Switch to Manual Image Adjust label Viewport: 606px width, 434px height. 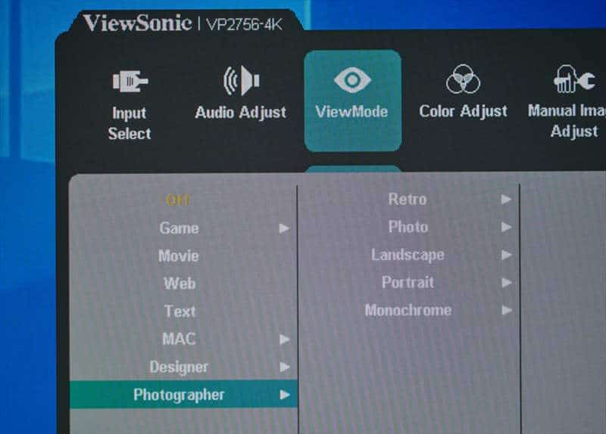coord(567,121)
